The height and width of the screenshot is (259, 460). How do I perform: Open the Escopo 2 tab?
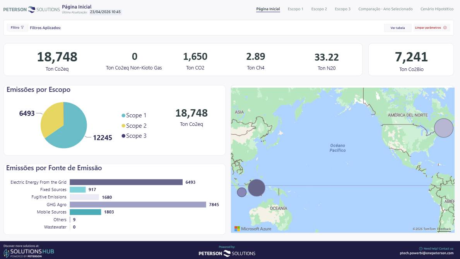(x=319, y=9)
